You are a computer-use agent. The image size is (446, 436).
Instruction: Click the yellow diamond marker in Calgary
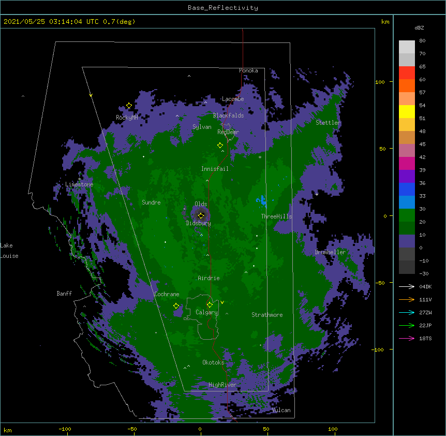coord(210,305)
